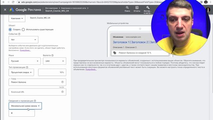213x120 pixels.
Task: Click Кампании в поисковой сети breadcrumb
Action: tap(74, 8)
